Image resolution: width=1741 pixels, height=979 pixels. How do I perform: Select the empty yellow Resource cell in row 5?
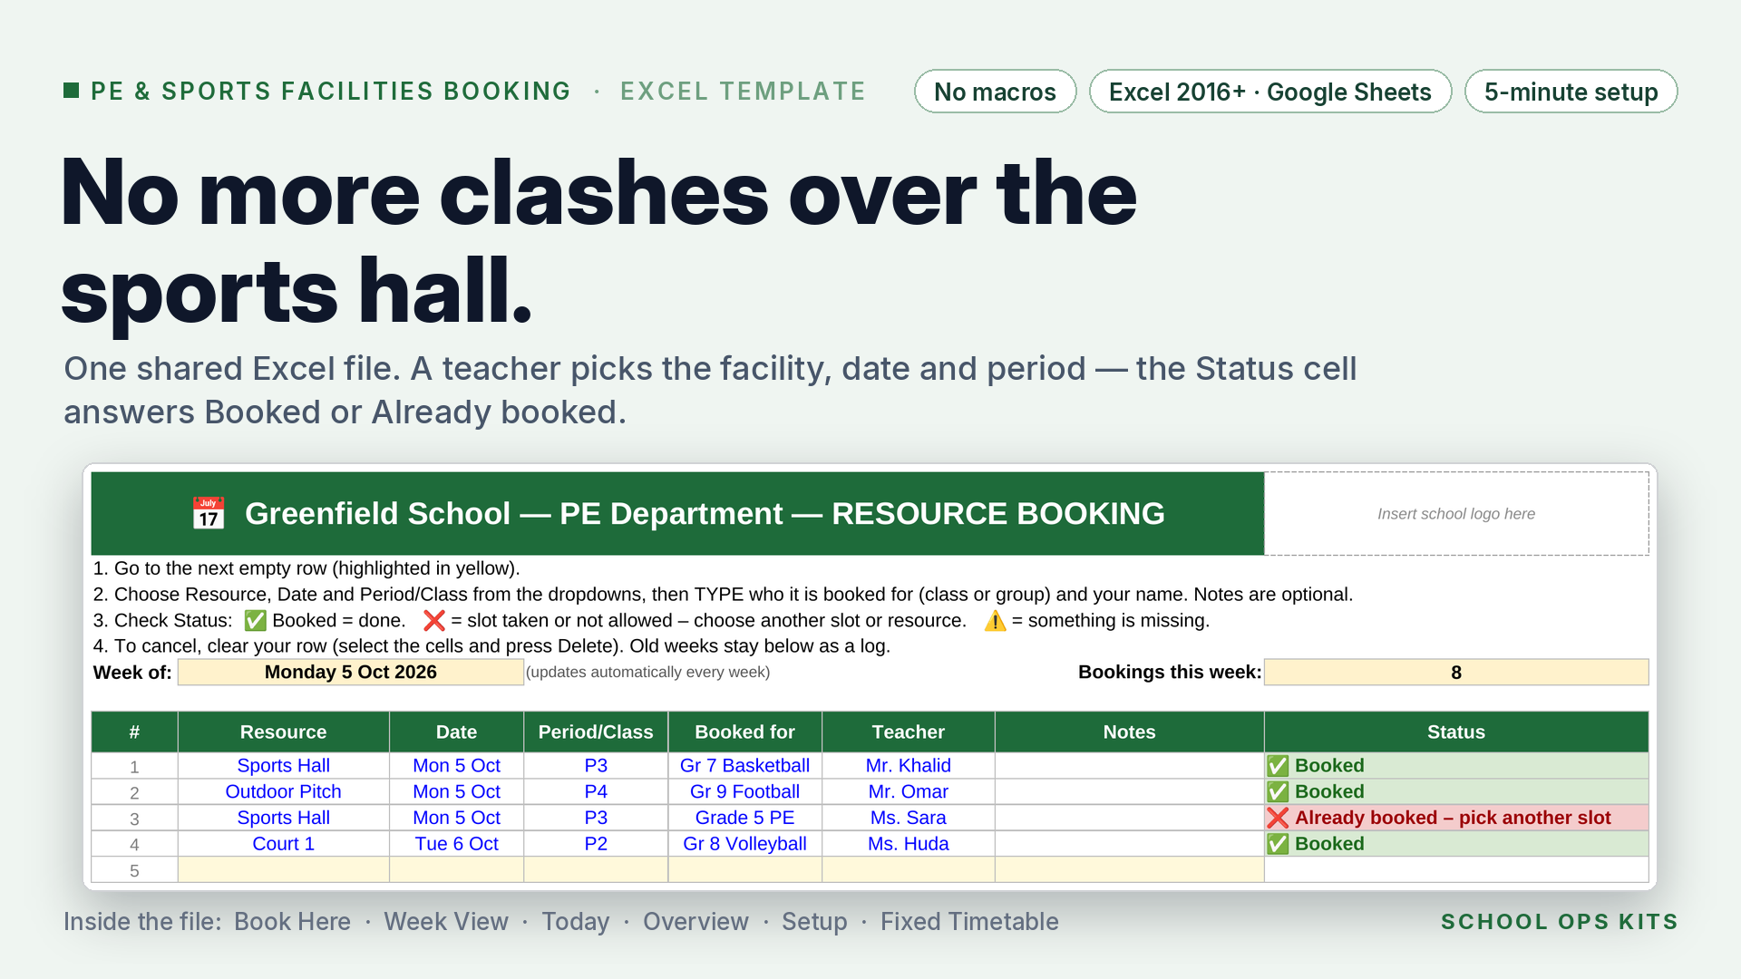pos(283,870)
